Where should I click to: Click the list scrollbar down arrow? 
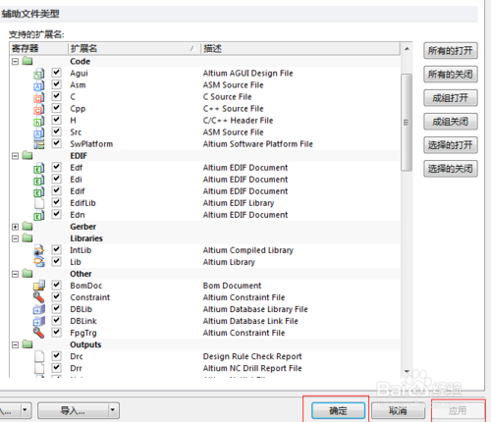407,371
